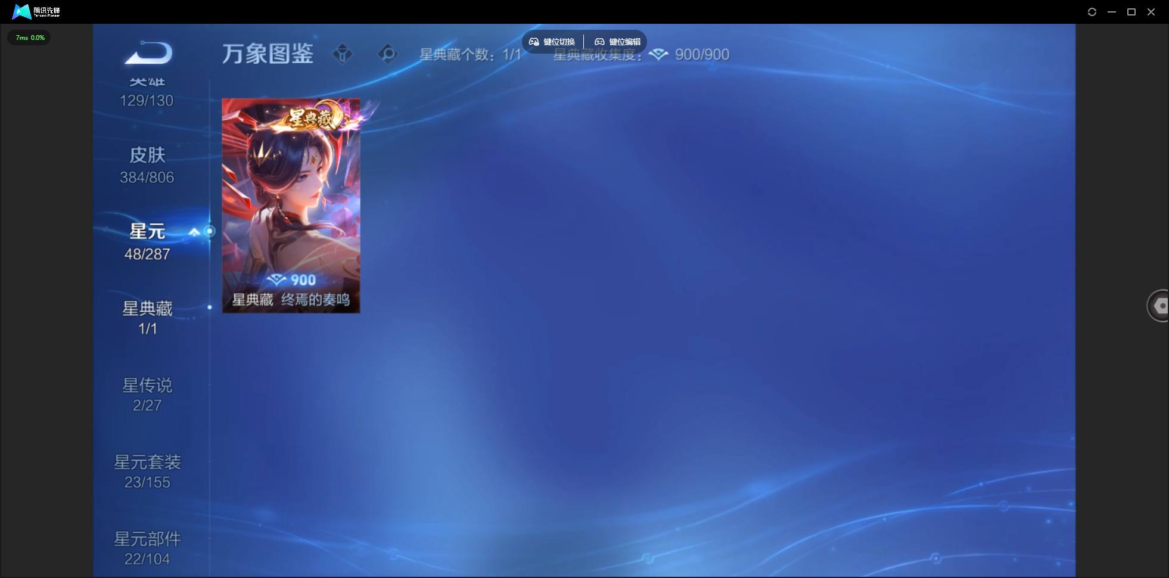Click the hexagon icon beside 万象图鉴 title
The width and height of the screenshot is (1169, 578).
point(388,54)
